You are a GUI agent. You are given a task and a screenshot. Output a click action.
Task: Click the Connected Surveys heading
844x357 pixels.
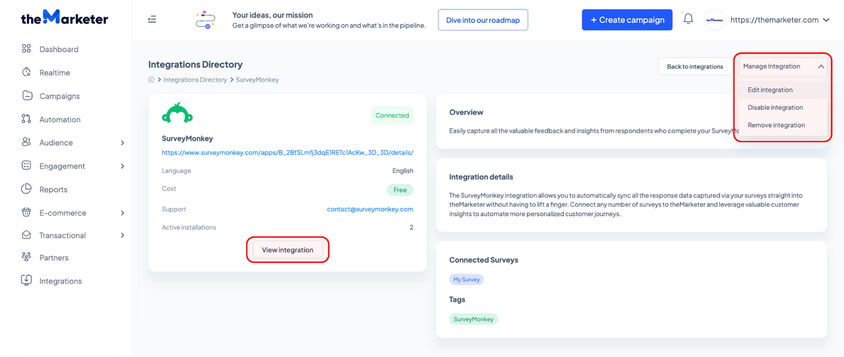tap(484, 260)
